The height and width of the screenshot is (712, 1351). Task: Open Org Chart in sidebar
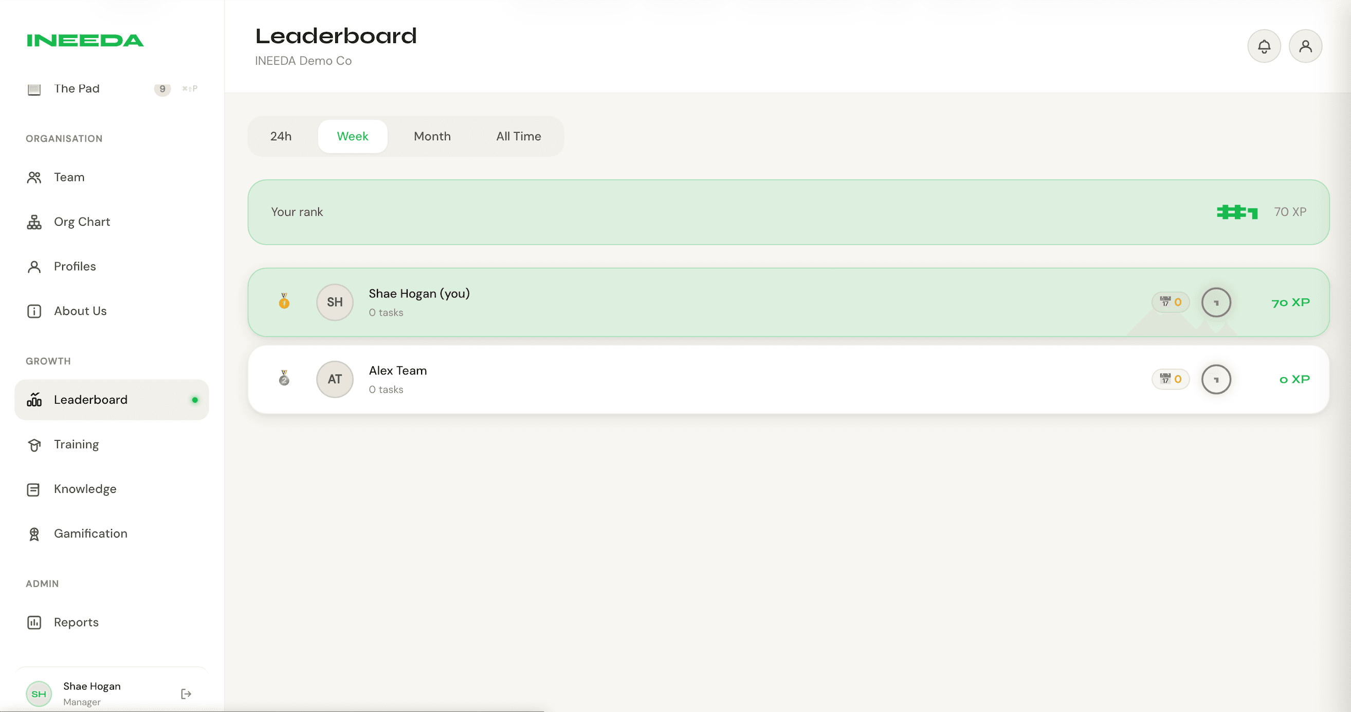coord(81,221)
